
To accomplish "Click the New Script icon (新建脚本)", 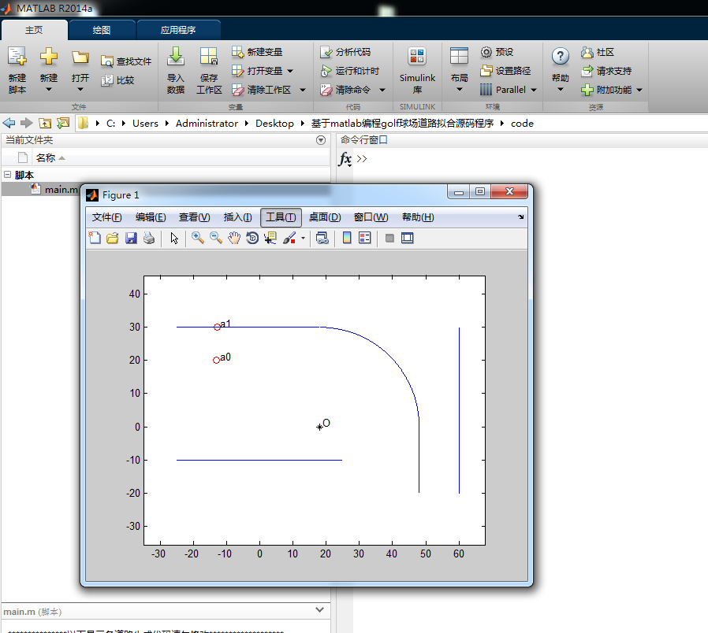I will pyautogui.click(x=17, y=57).
